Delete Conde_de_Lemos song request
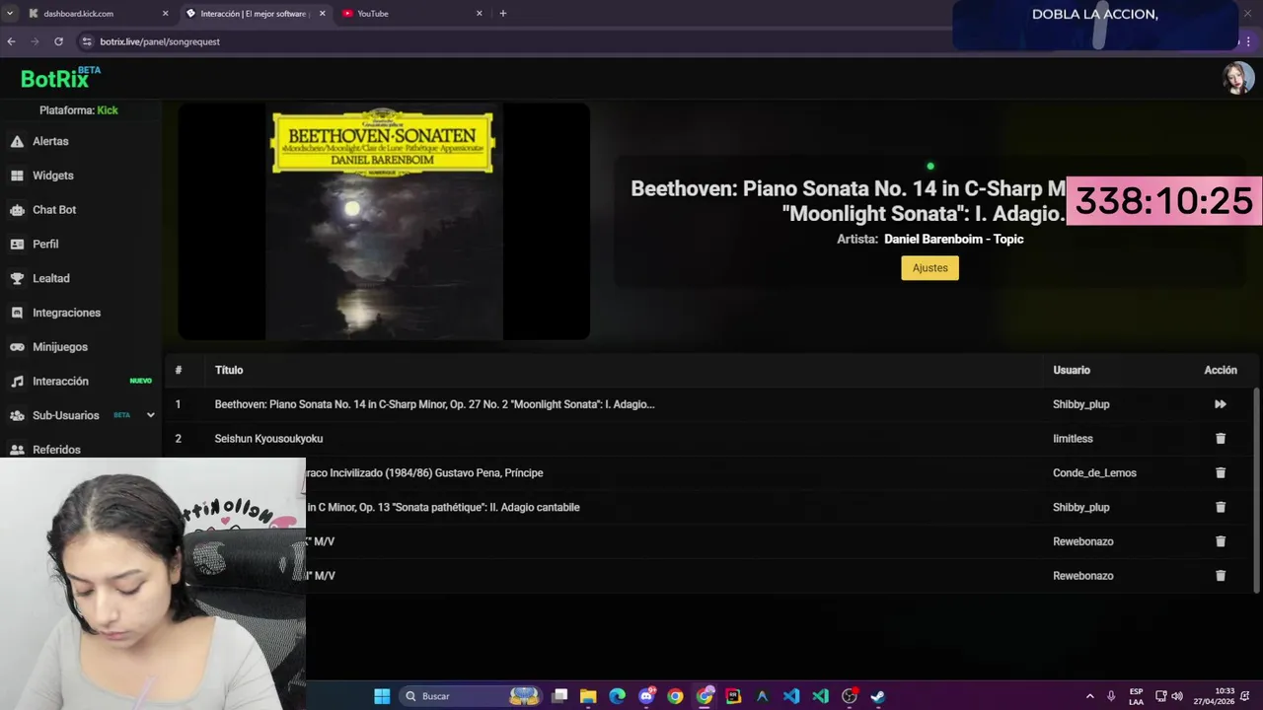Image resolution: width=1263 pixels, height=710 pixels. [1220, 473]
